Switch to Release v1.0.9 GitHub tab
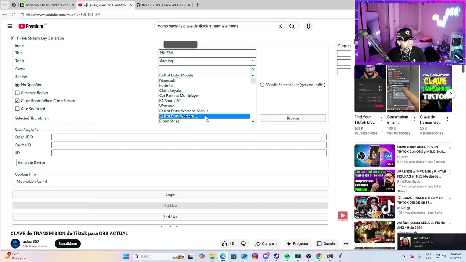This screenshot has width=466, height=262. [163, 5]
